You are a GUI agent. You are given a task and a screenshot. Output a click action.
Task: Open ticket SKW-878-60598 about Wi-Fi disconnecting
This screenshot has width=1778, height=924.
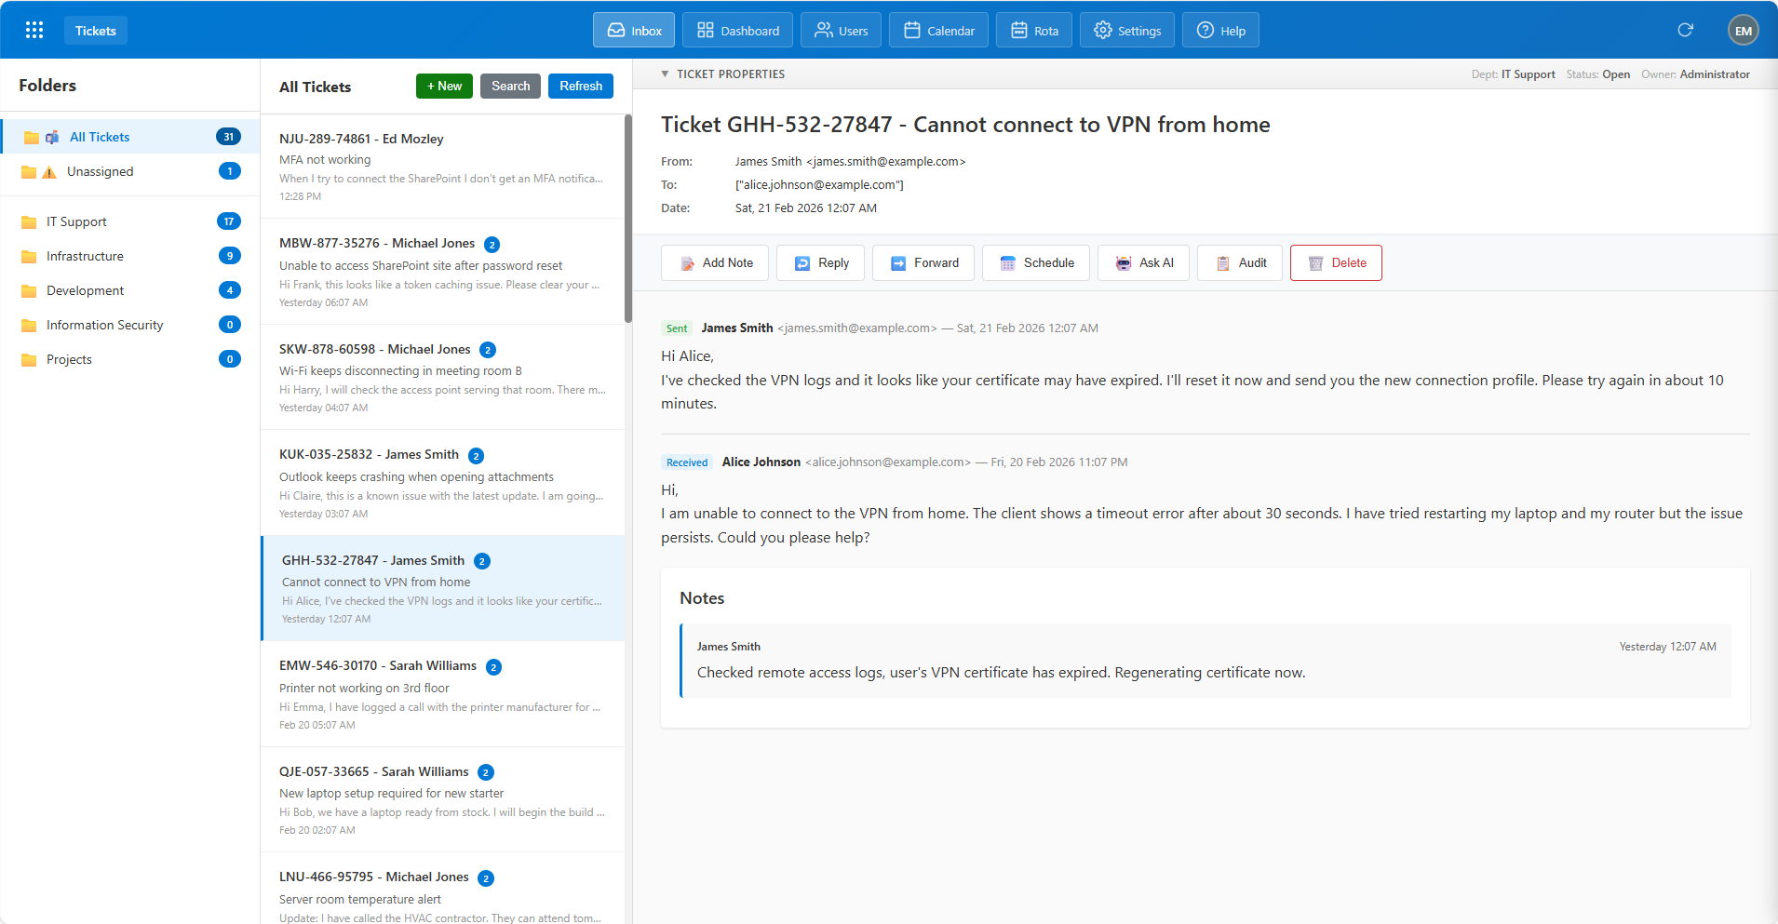(x=442, y=377)
